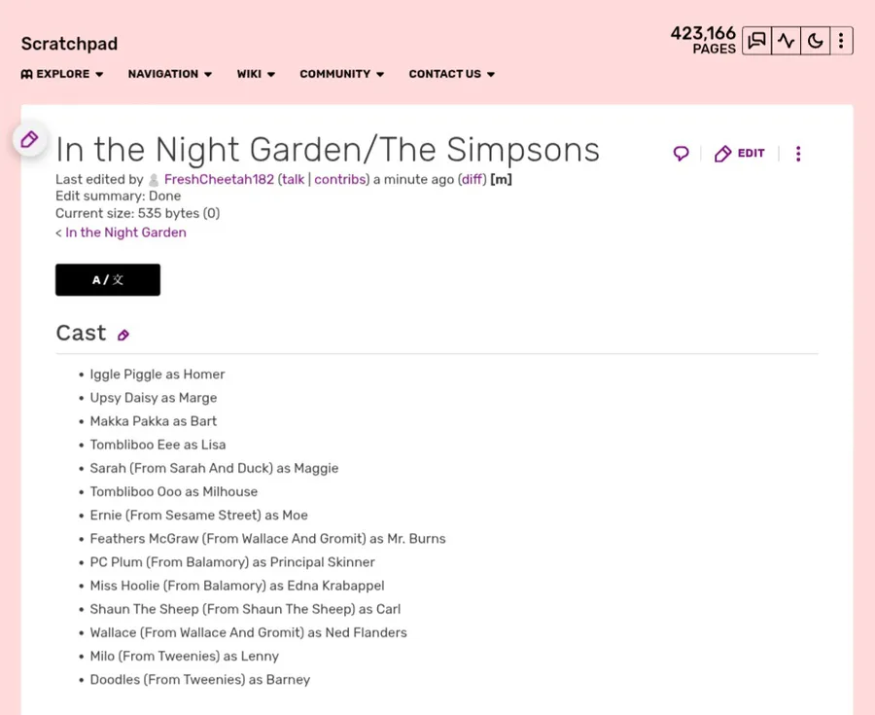875x715 pixels.
Task: Open FreshCheetah182 user profile link
Action: 219,180
